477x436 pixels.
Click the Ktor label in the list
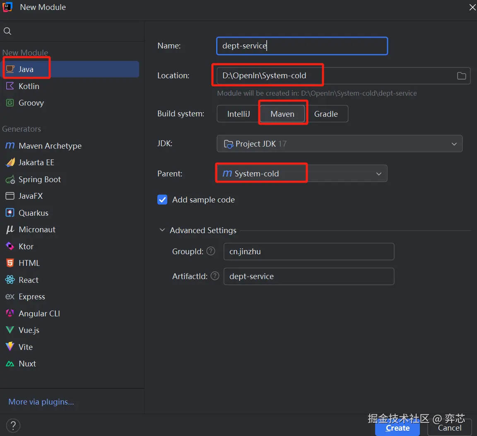26,246
